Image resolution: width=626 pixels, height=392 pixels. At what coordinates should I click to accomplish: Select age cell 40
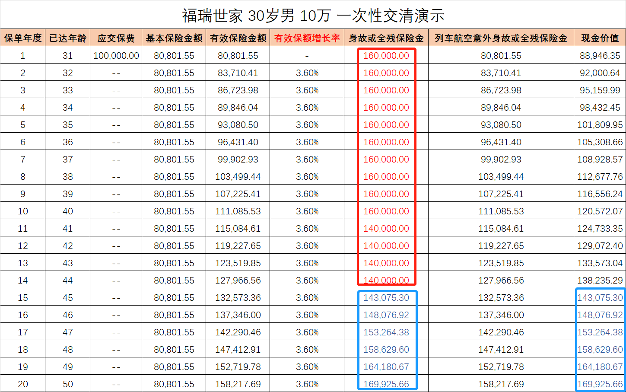click(68, 211)
